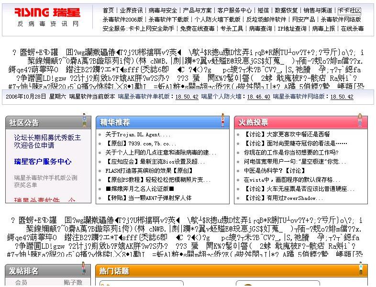Click the date text 2006年10月28日 星期六
Image resolution: width=376 pixels, height=287 pixels.
[35, 97]
